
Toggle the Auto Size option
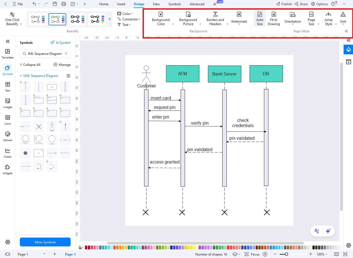[x=260, y=18]
